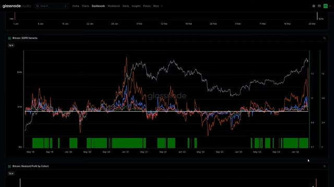Click the icon directly left of green avatar
The height and width of the screenshot is (187, 334).
coord(319,6)
